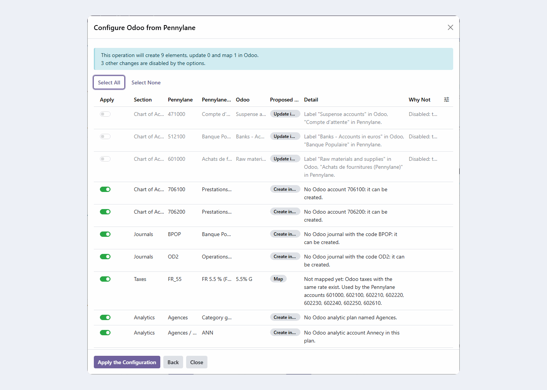Disable the BPOP journal apply switch

click(105, 234)
